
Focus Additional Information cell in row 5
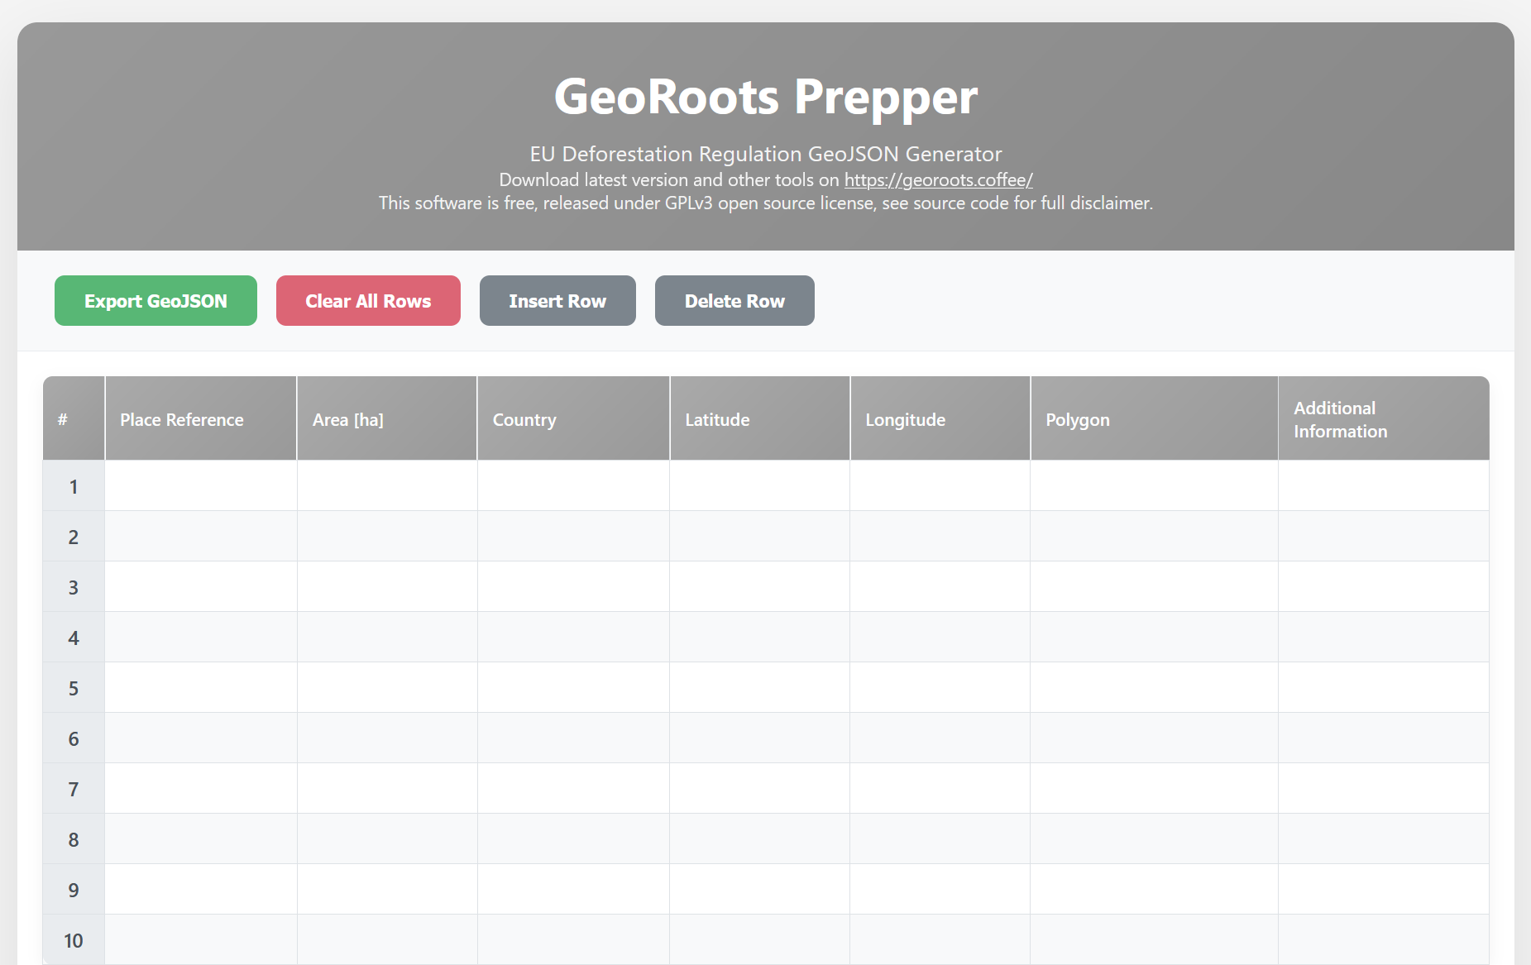pos(1384,687)
